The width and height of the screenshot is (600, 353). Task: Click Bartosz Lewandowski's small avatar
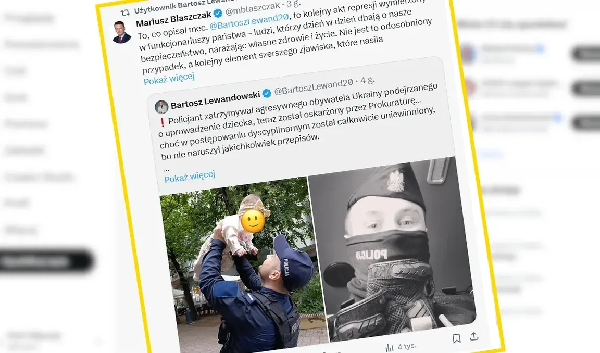pos(161,107)
